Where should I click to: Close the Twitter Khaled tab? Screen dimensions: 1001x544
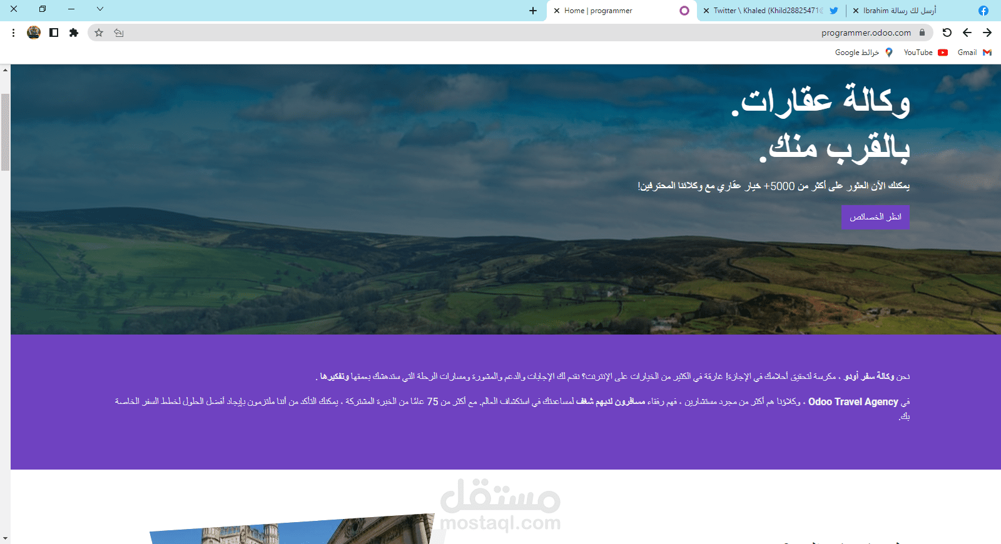(x=706, y=11)
